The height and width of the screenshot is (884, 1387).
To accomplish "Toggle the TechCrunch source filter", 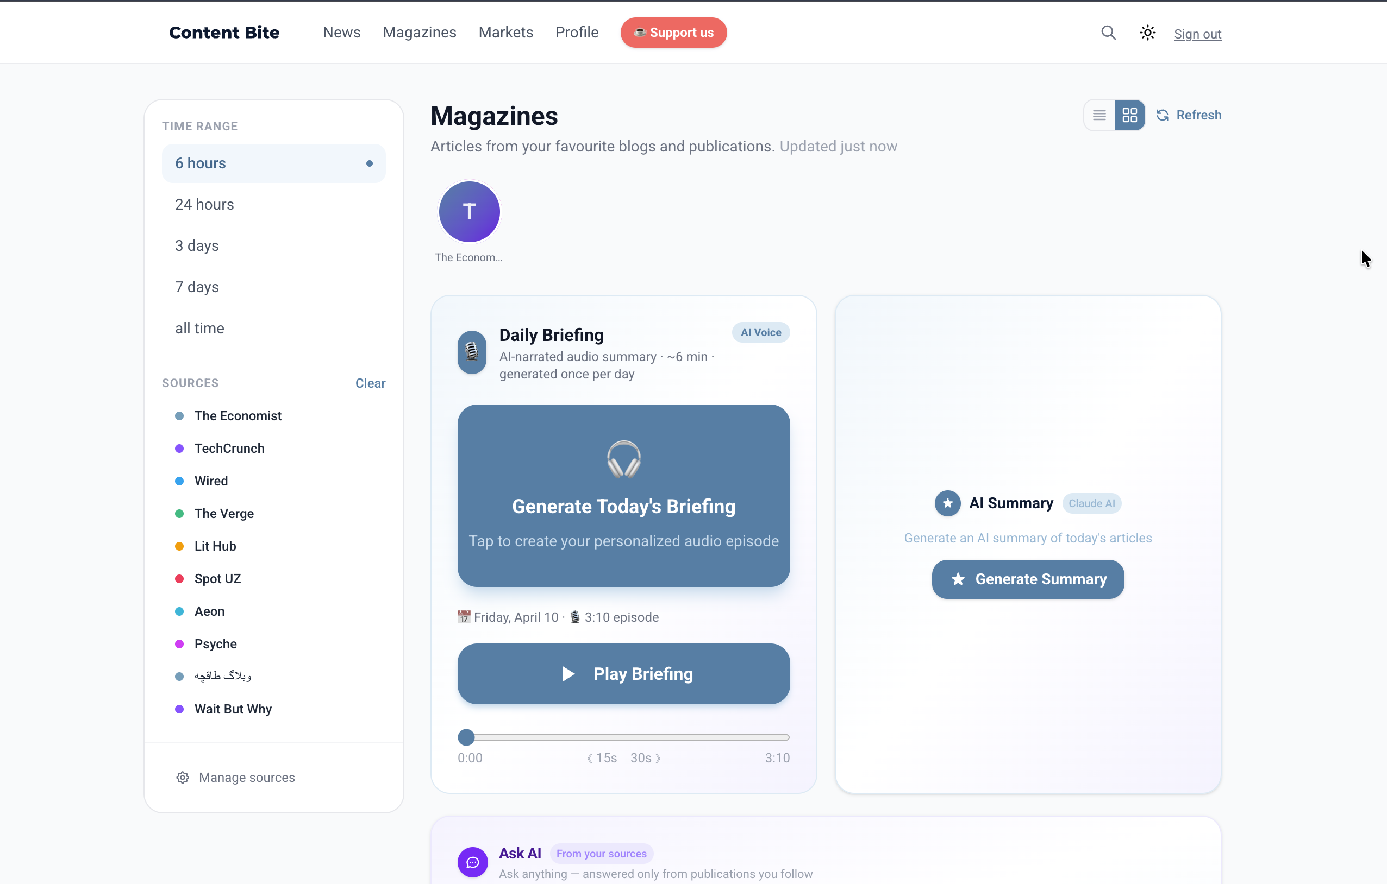I will click(229, 448).
